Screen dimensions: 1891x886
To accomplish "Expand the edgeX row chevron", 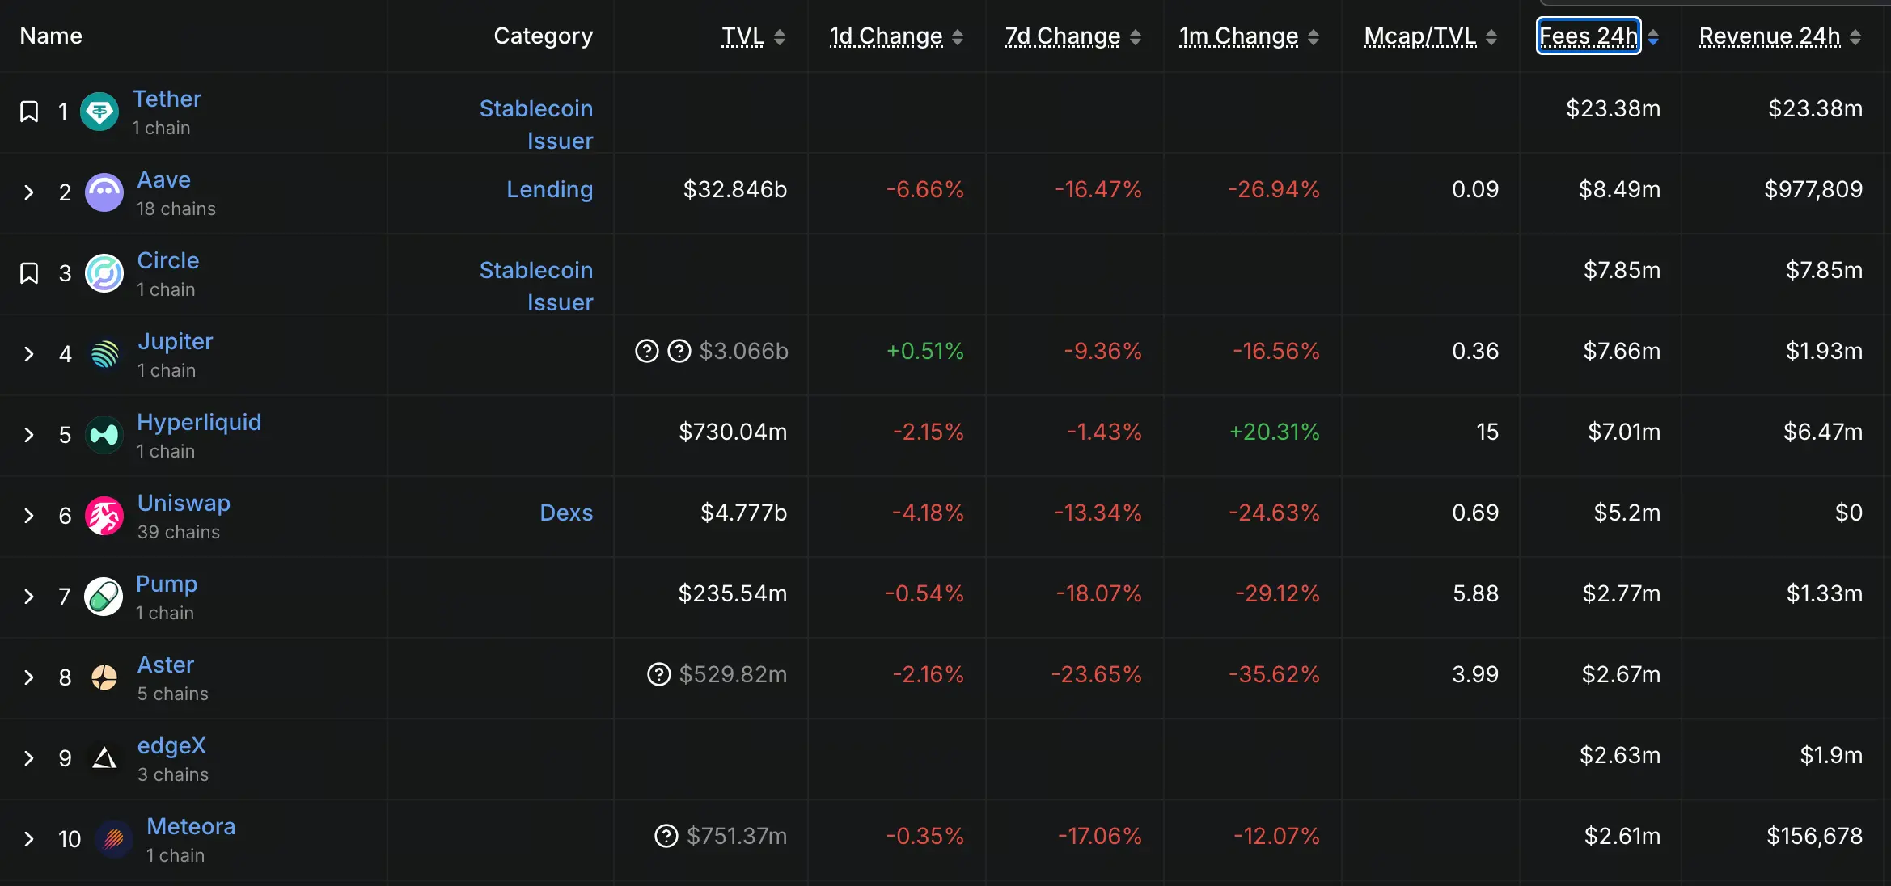I will [x=29, y=758].
